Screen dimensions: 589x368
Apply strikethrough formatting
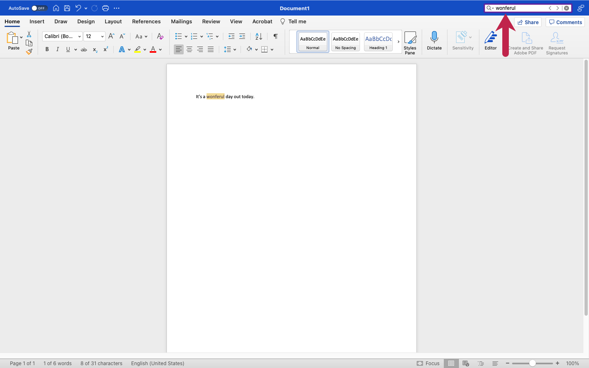pos(83,49)
